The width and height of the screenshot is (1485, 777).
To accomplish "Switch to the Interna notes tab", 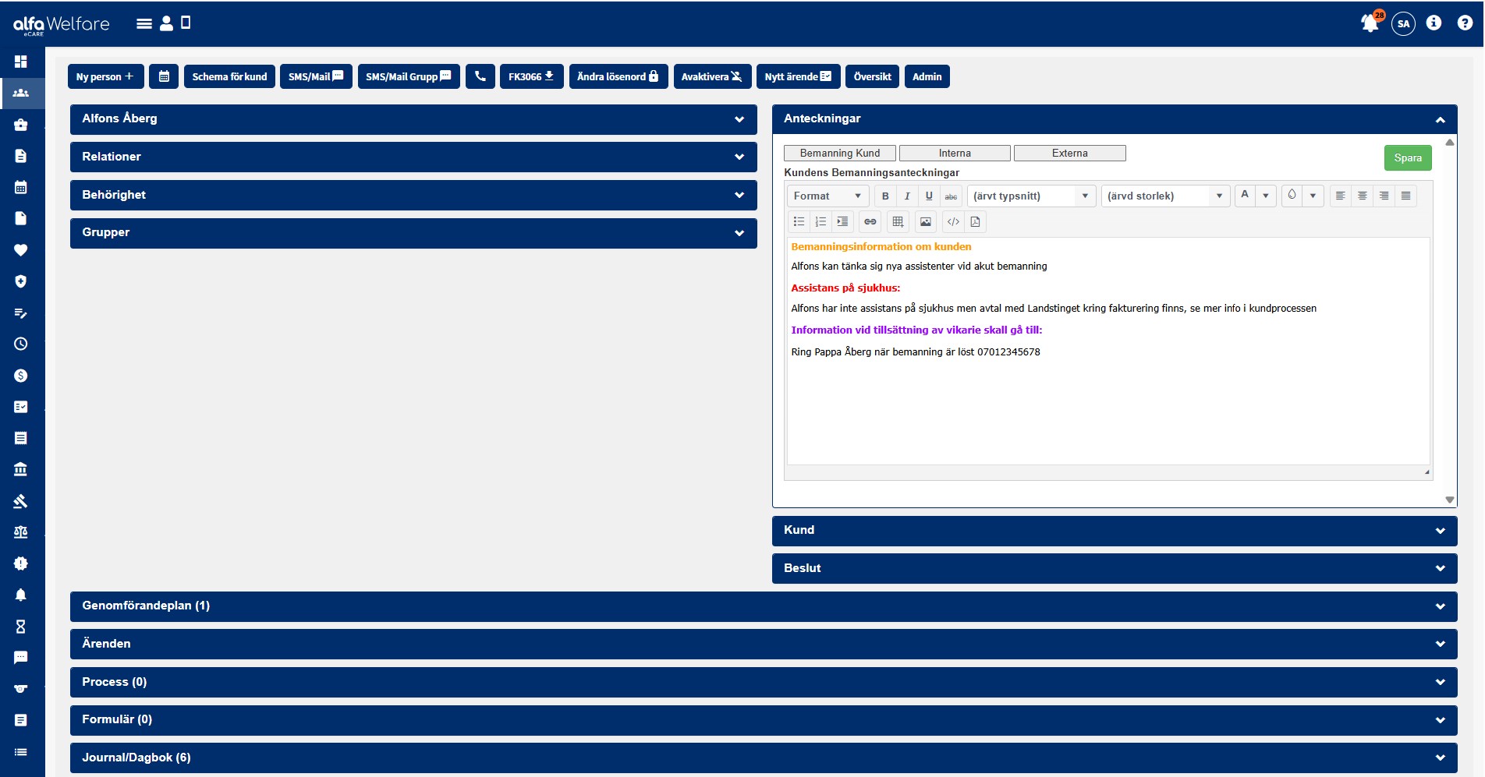I will pos(955,154).
